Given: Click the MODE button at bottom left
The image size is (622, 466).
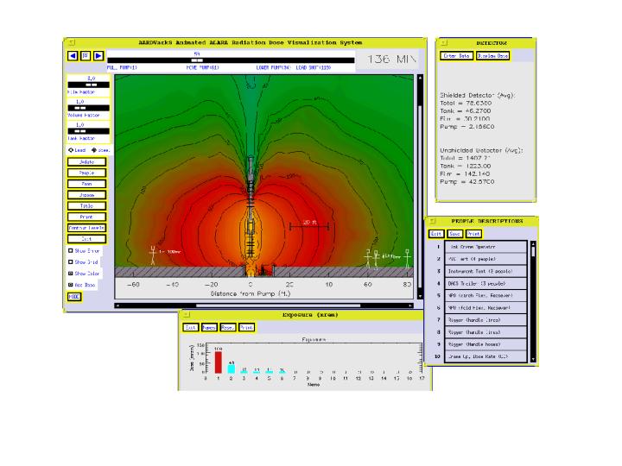Looking at the screenshot, I should click(x=74, y=297).
